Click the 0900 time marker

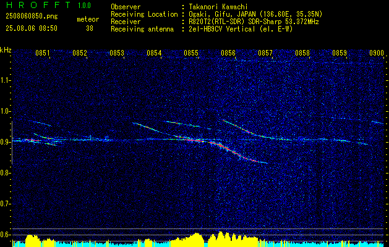click(x=377, y=53)
